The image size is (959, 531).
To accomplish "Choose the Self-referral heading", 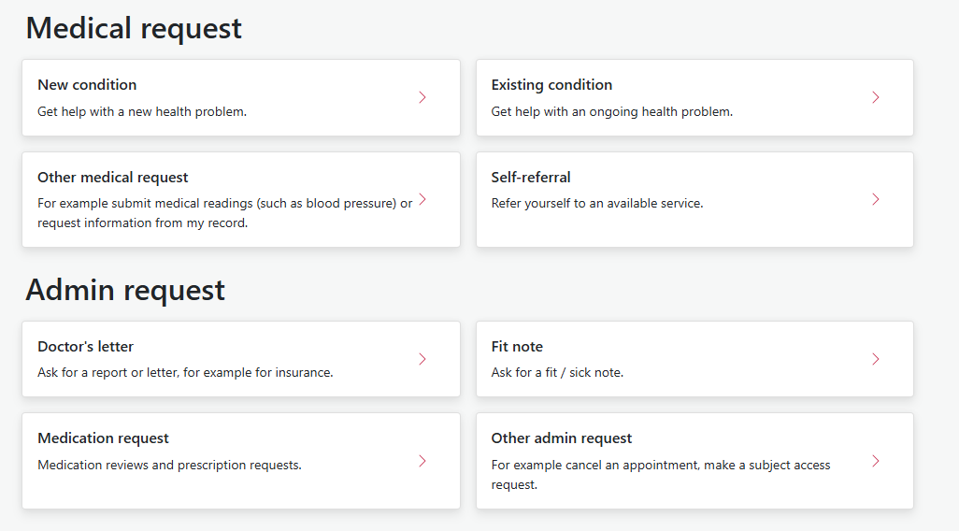I will (x=531, y=178).
